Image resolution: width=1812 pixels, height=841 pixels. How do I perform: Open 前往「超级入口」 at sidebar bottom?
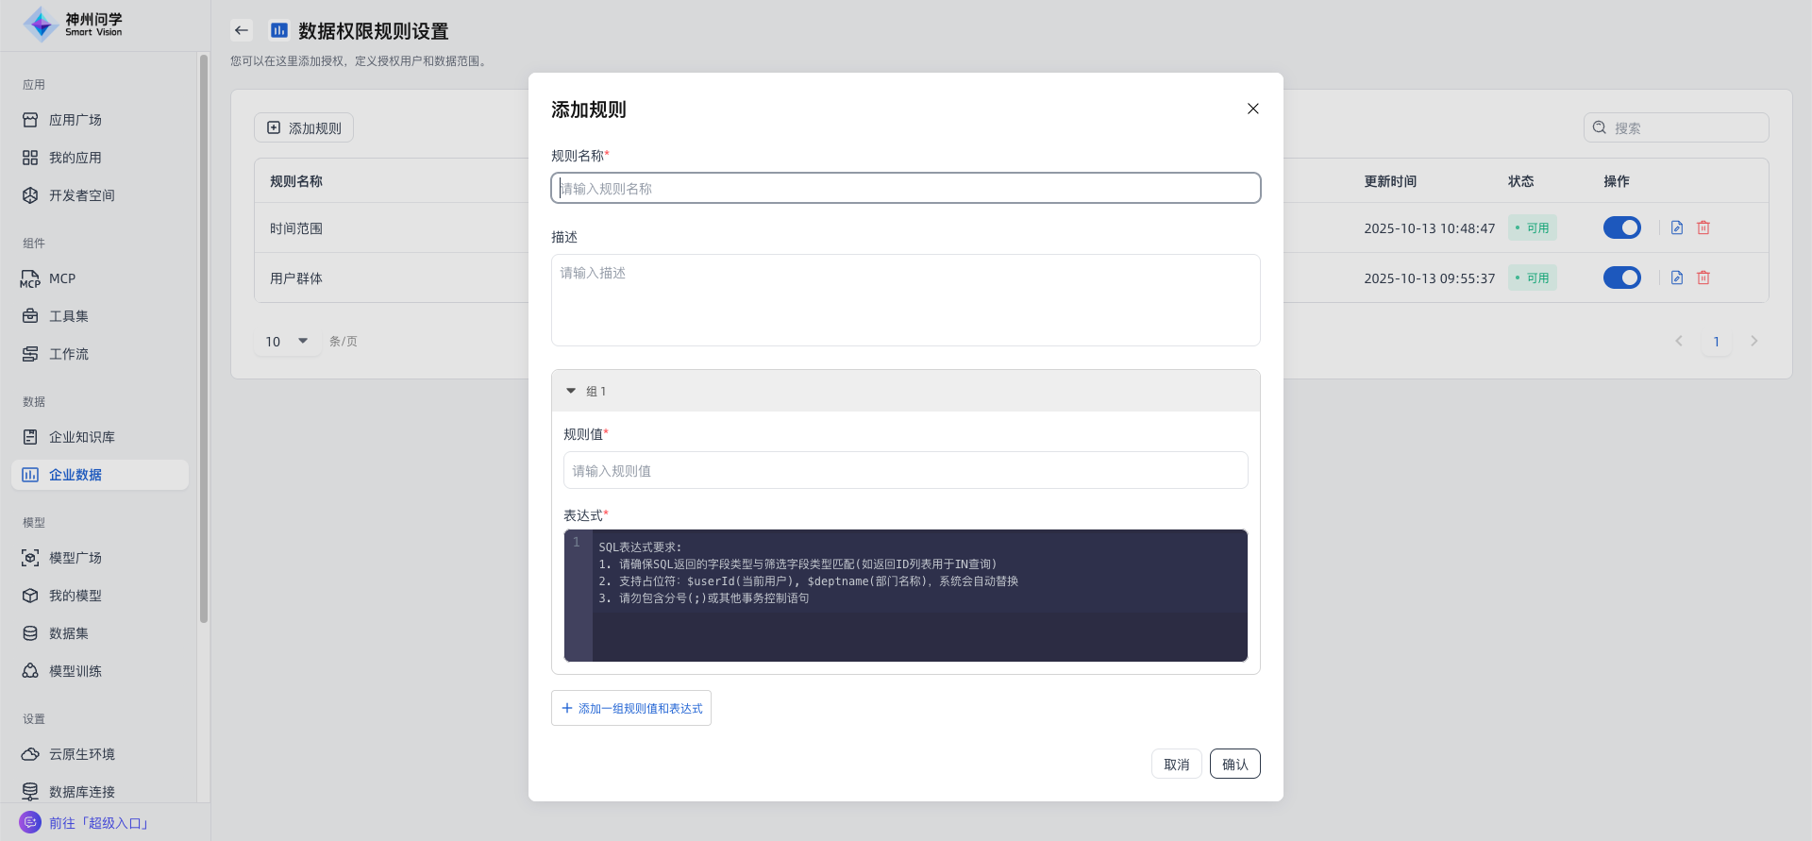coord(99,823)
